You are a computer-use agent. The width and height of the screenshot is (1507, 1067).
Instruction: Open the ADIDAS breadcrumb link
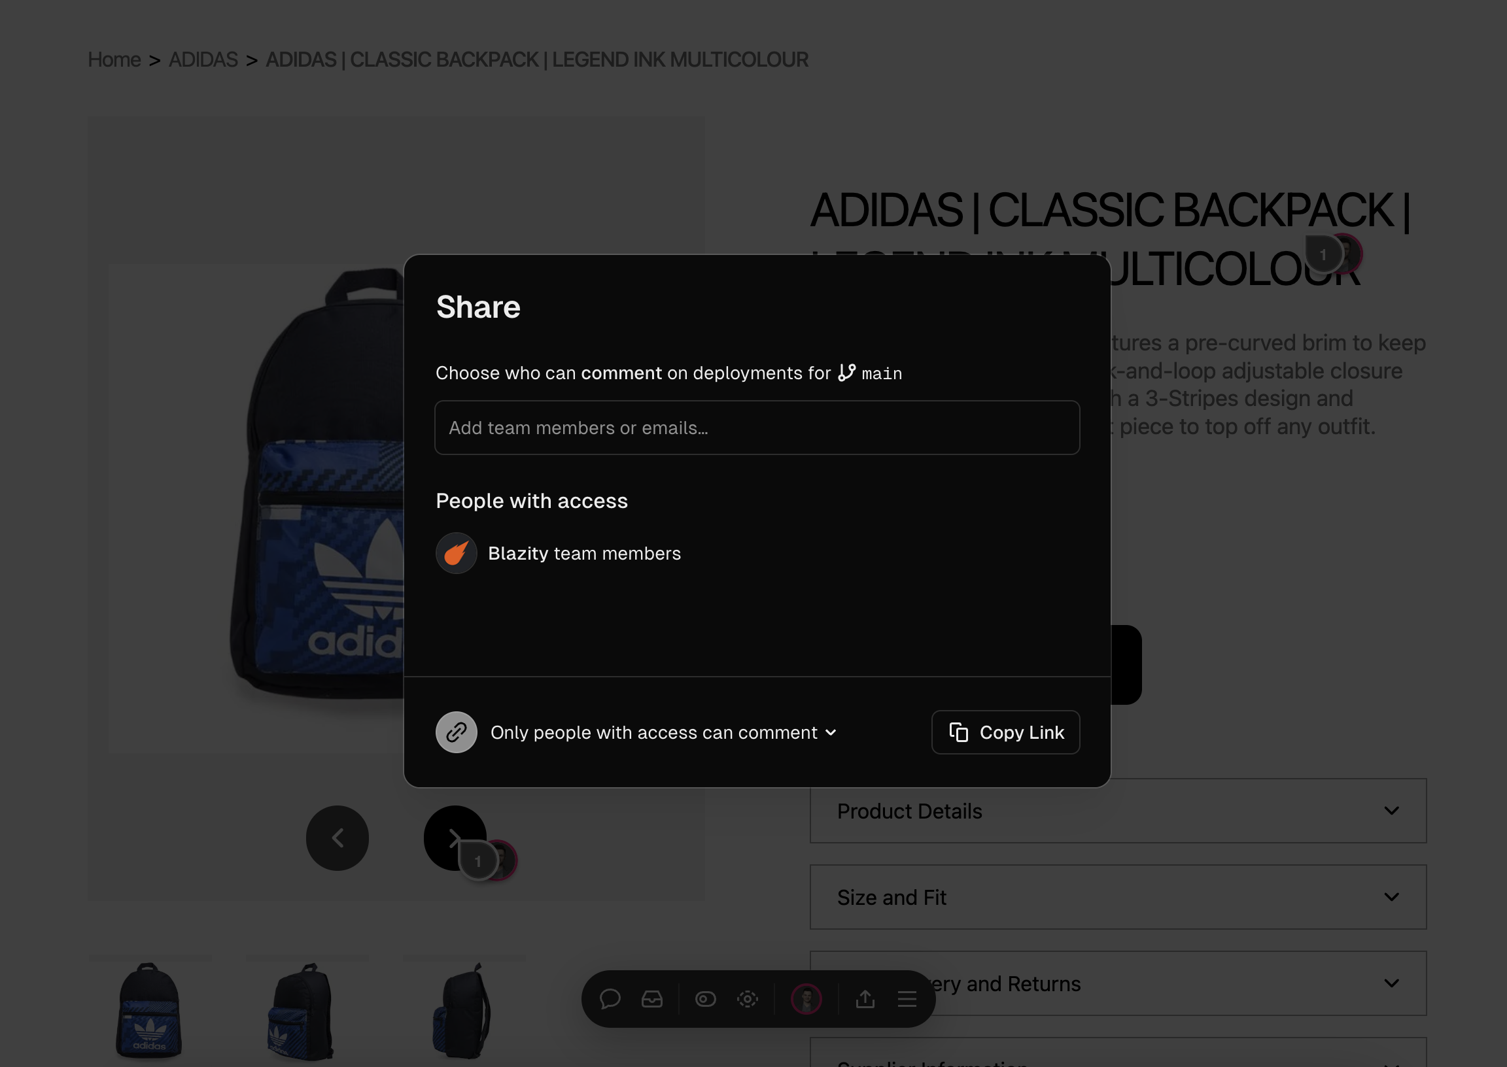pyautogui.click(x=203, y=59)
